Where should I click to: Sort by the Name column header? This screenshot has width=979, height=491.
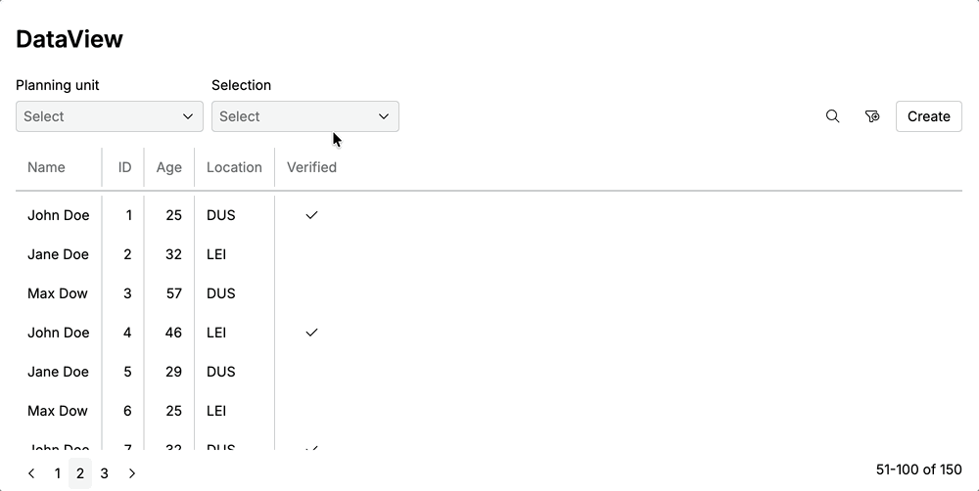46,167
